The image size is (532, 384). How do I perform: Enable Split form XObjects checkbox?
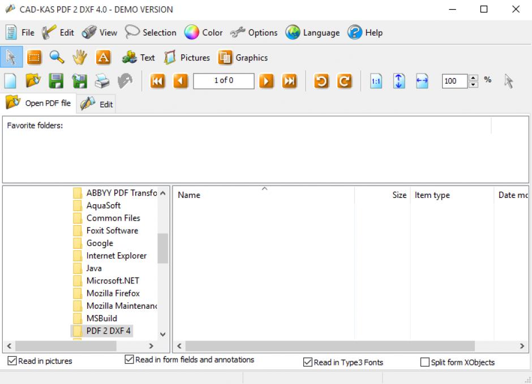point(425,363)
